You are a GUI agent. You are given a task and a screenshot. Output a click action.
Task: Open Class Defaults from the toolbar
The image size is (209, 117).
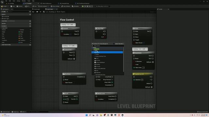(66, 6)
